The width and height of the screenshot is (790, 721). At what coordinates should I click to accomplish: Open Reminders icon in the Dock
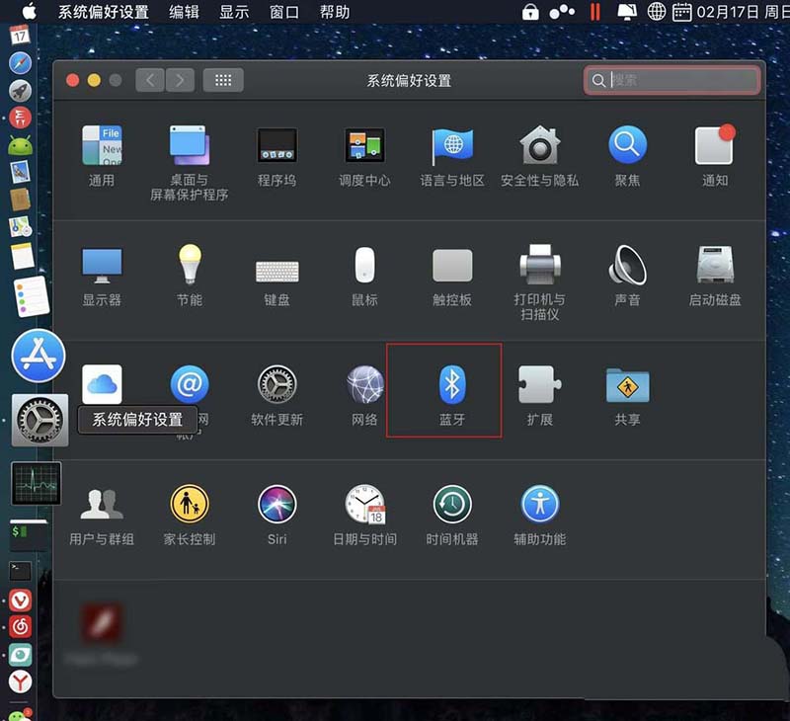32,296
